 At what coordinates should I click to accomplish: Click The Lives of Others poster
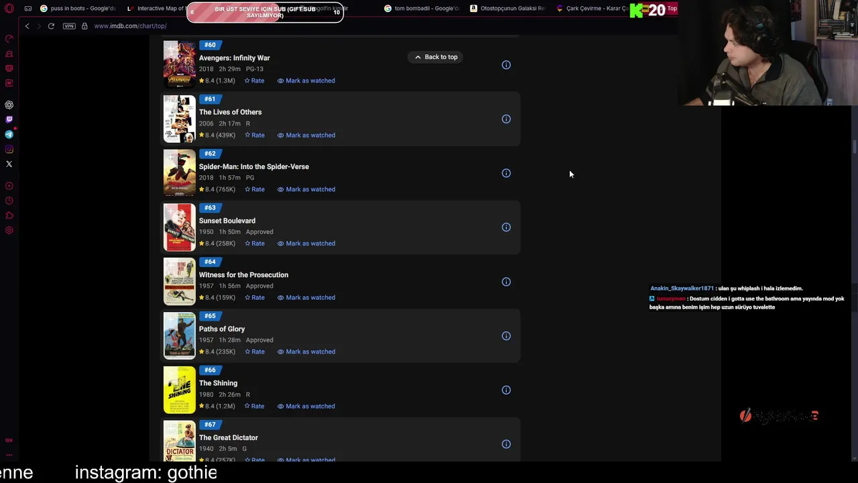click(180, 119)
